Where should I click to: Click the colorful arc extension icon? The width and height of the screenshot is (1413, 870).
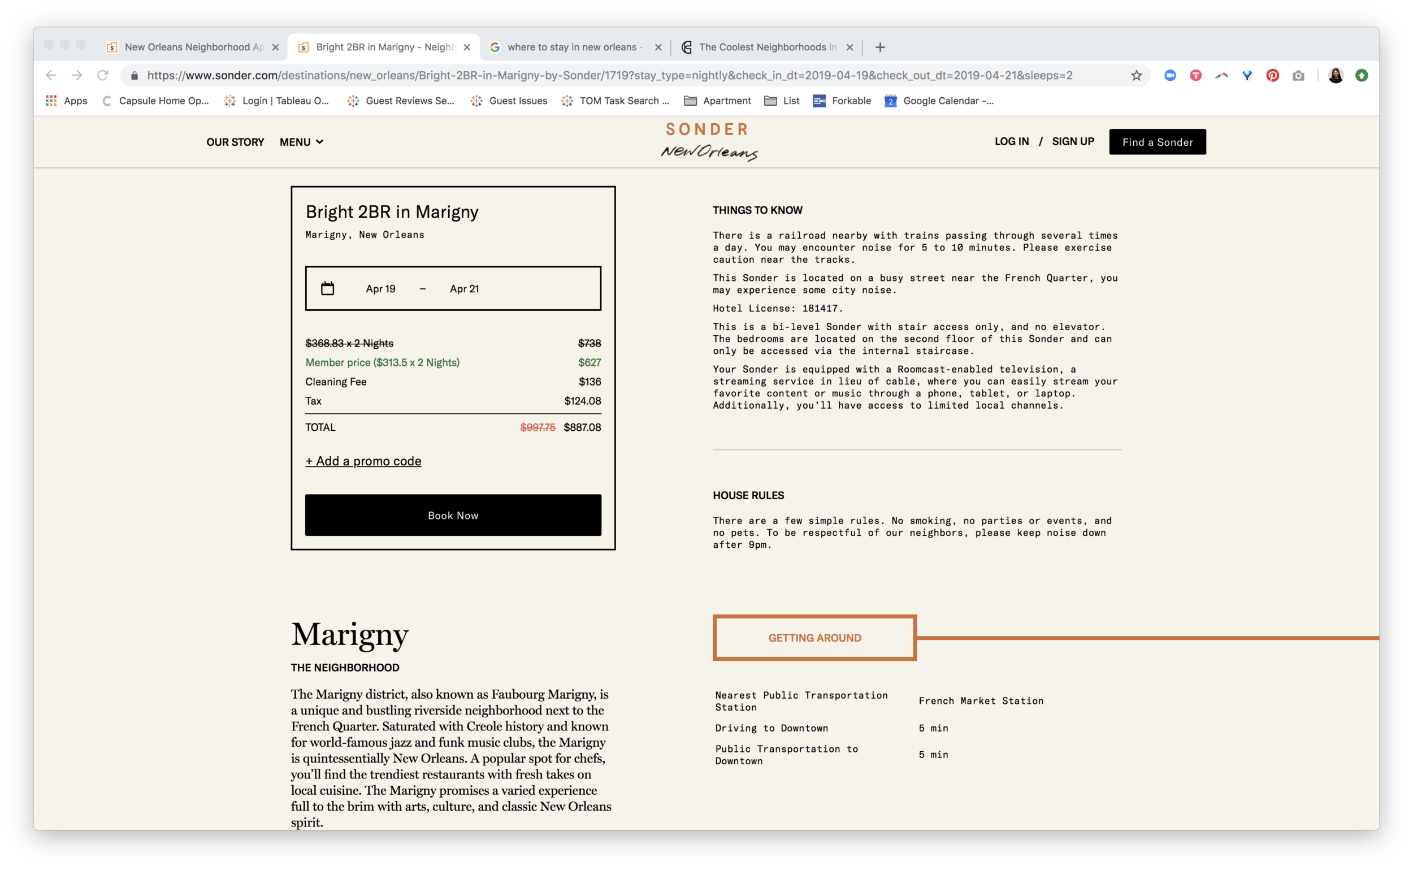click(1221, 75)
